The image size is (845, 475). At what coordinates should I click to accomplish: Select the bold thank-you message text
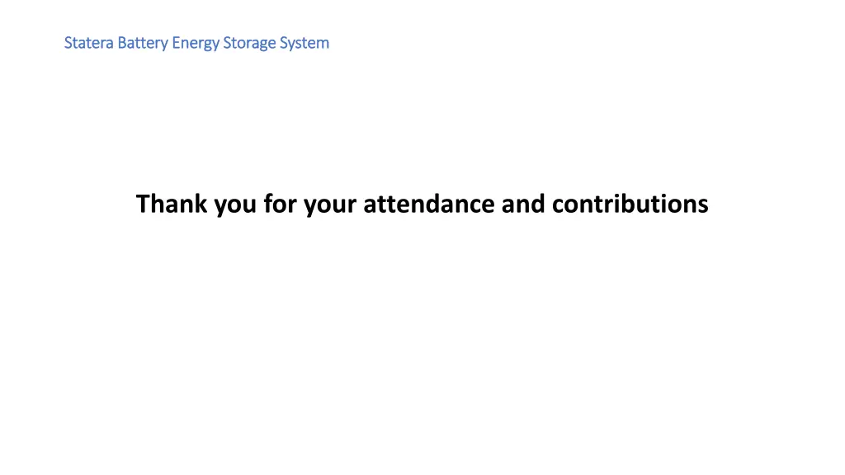tap(422, 205)
